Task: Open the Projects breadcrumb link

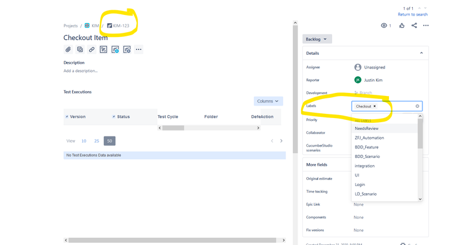Action: [70, 26]
